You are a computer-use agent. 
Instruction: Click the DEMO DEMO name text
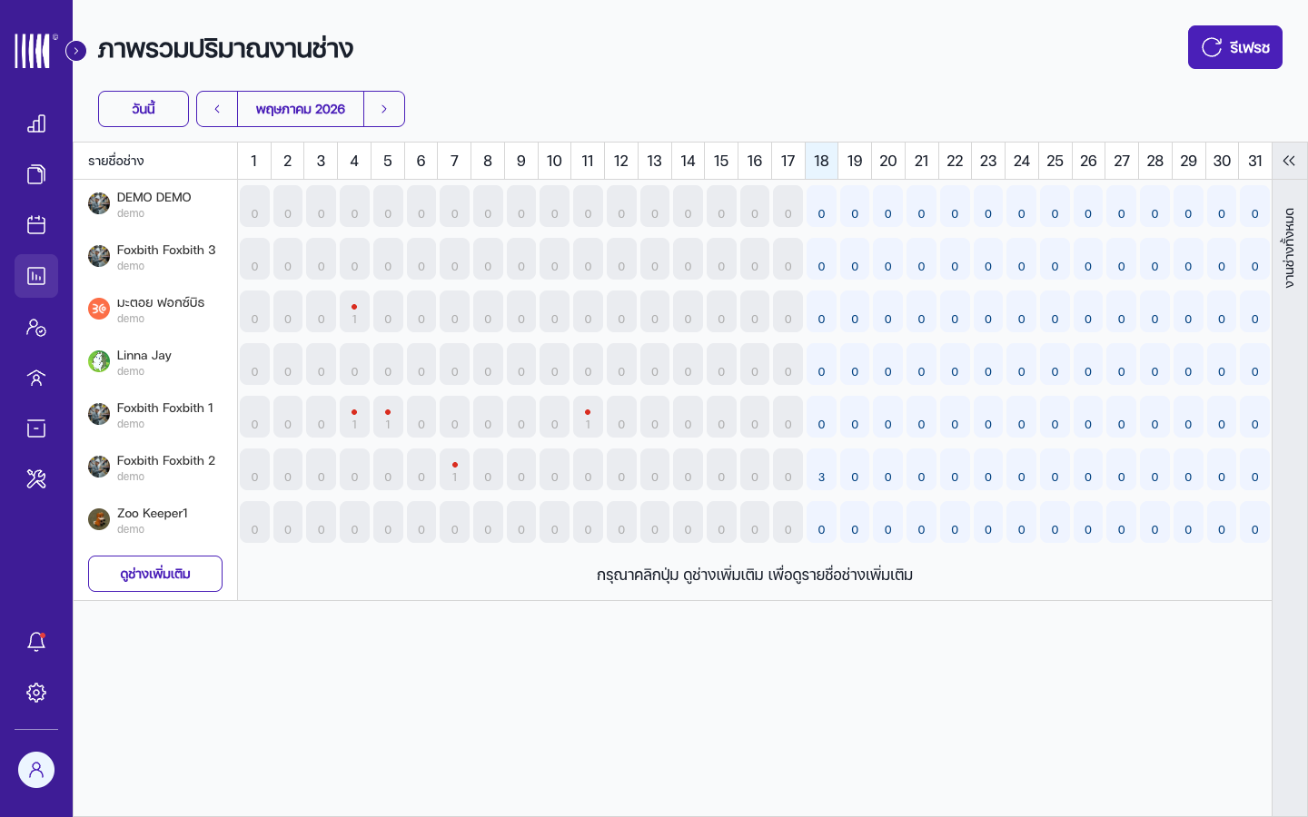[x=154, y=197]
